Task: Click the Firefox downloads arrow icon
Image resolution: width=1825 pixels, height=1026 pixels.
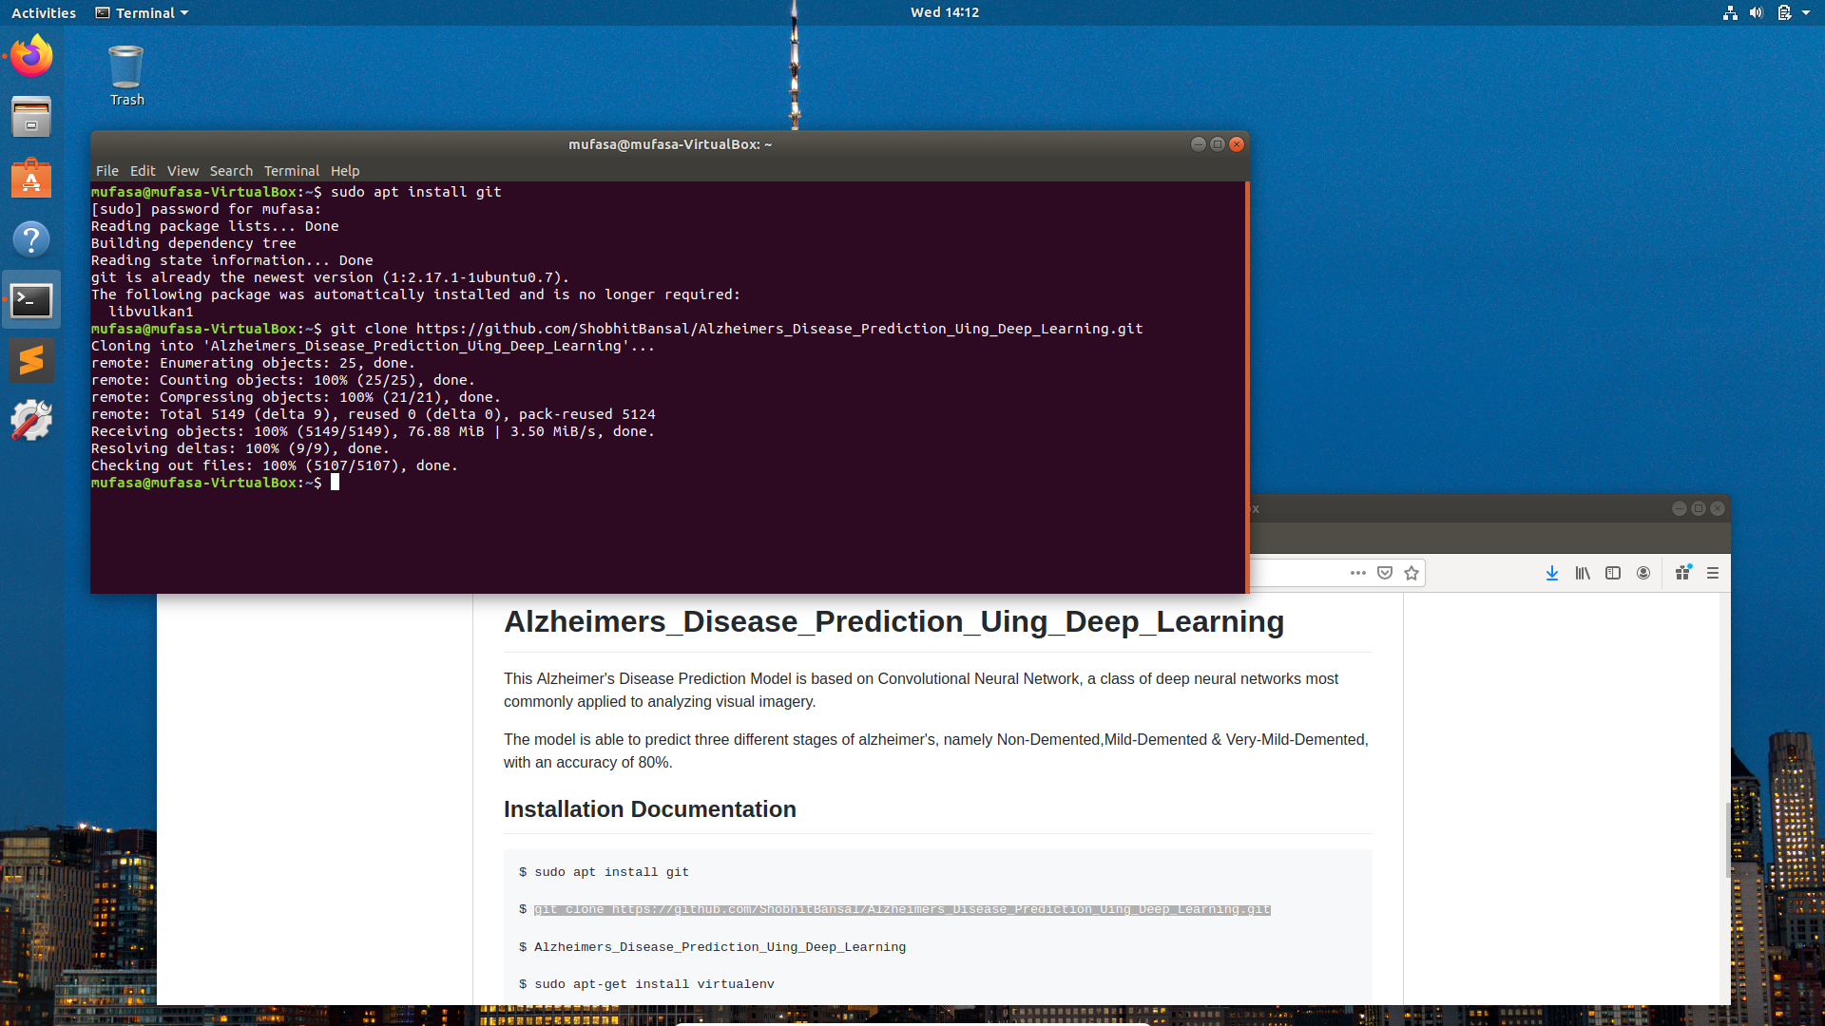Action: coord(1552,573)
